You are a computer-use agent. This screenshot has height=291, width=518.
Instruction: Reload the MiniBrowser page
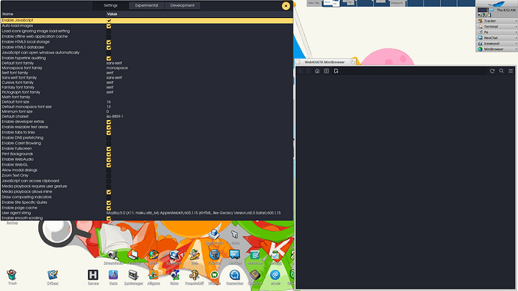[492, 71]
